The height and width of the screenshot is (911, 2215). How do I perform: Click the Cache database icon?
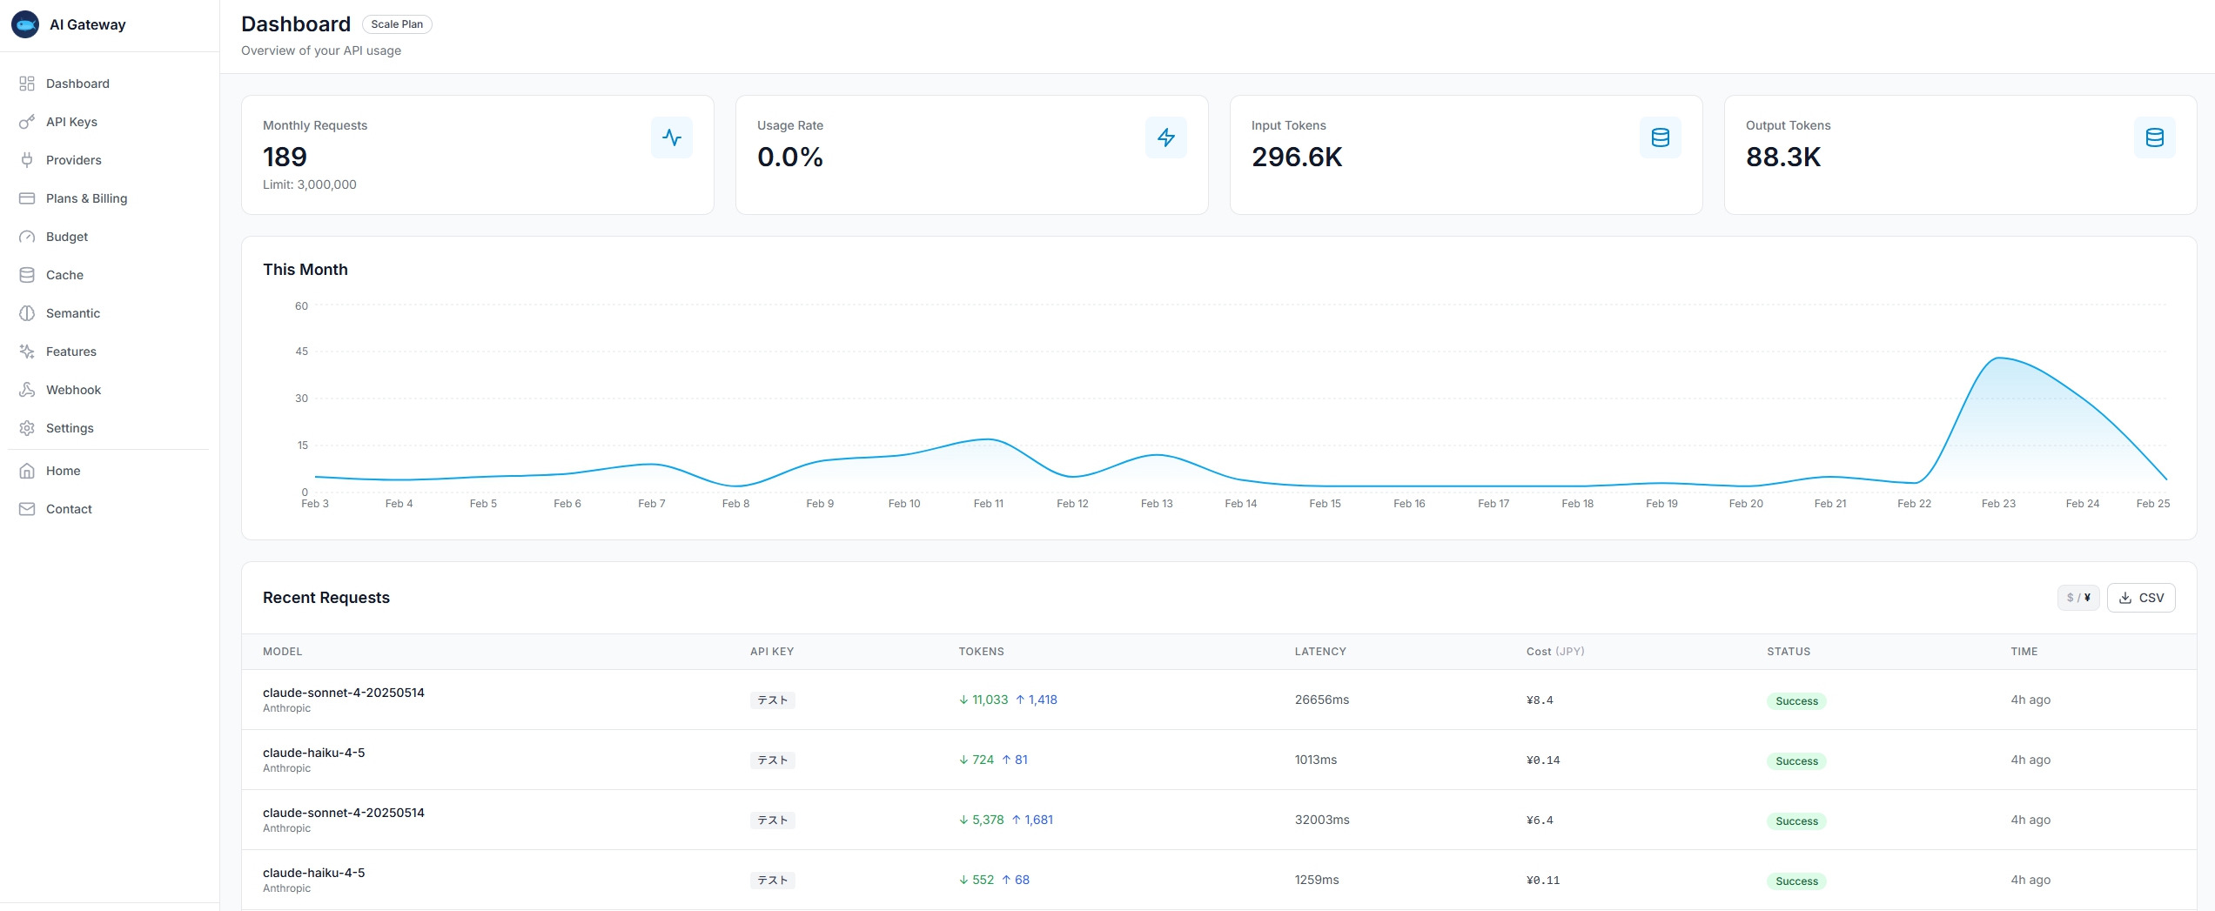coord(27,275)
